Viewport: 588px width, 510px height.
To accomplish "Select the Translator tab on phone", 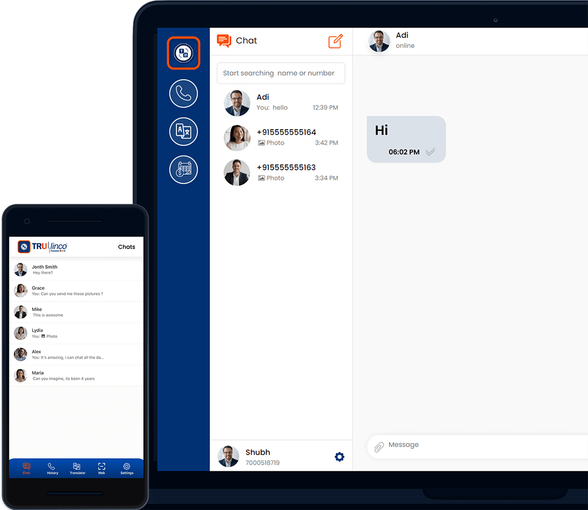I will (77, 468).
